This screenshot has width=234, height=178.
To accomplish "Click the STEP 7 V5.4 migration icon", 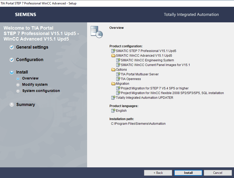I will point(118,88).
